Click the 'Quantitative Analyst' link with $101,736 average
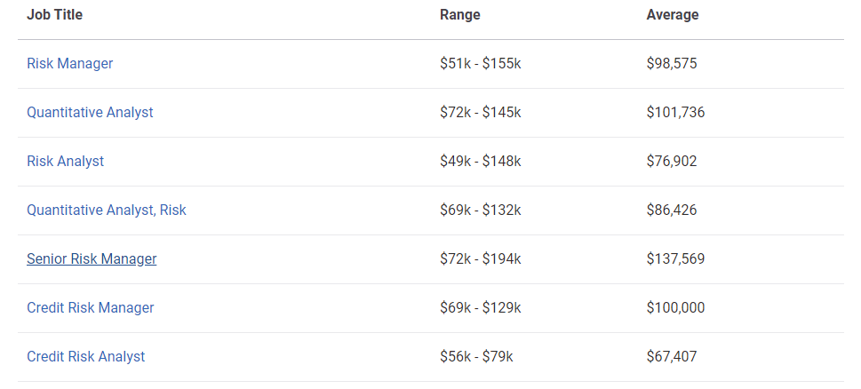Screen dimensions: 861x389 pyautogui.click(x=90, y=113)
